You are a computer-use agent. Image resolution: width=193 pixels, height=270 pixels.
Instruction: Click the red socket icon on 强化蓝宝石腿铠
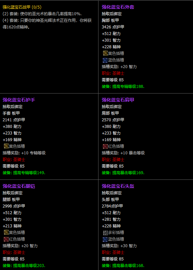point(6,239)
